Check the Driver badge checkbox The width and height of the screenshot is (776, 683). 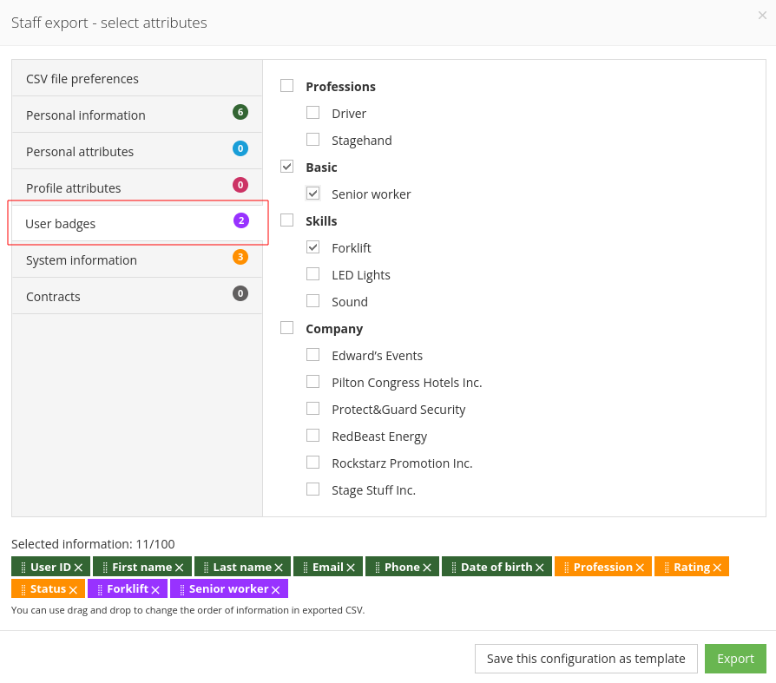tap(312, 112)
